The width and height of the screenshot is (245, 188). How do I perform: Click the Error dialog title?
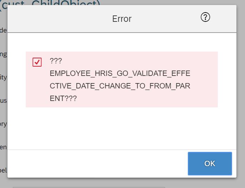(x=122, y=19)
